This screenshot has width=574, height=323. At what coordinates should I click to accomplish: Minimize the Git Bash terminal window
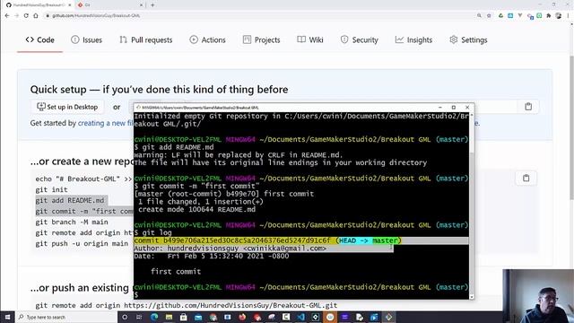pos(440,108)
